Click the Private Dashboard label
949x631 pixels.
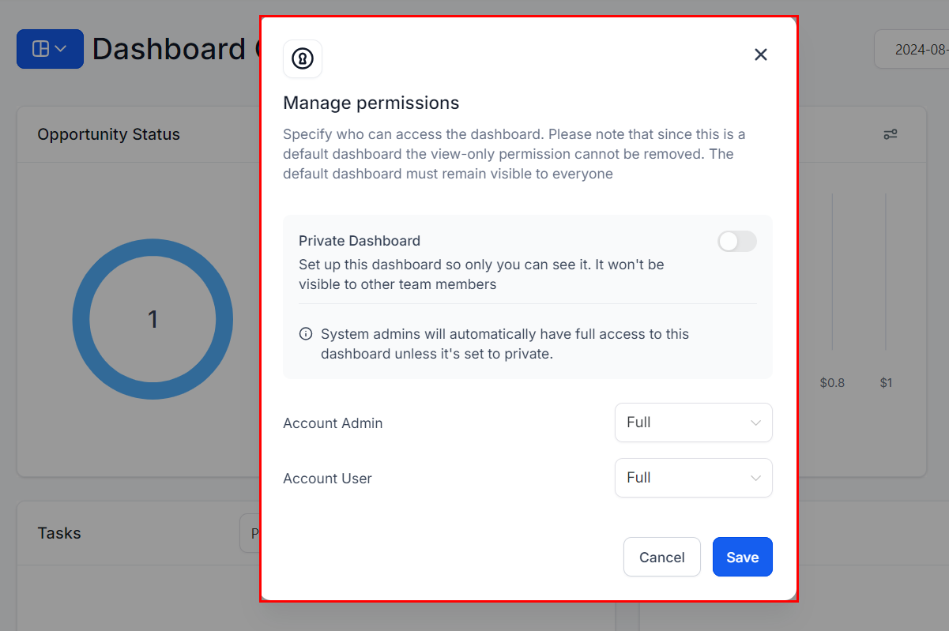pyautogui.click(x=360, y=241)
